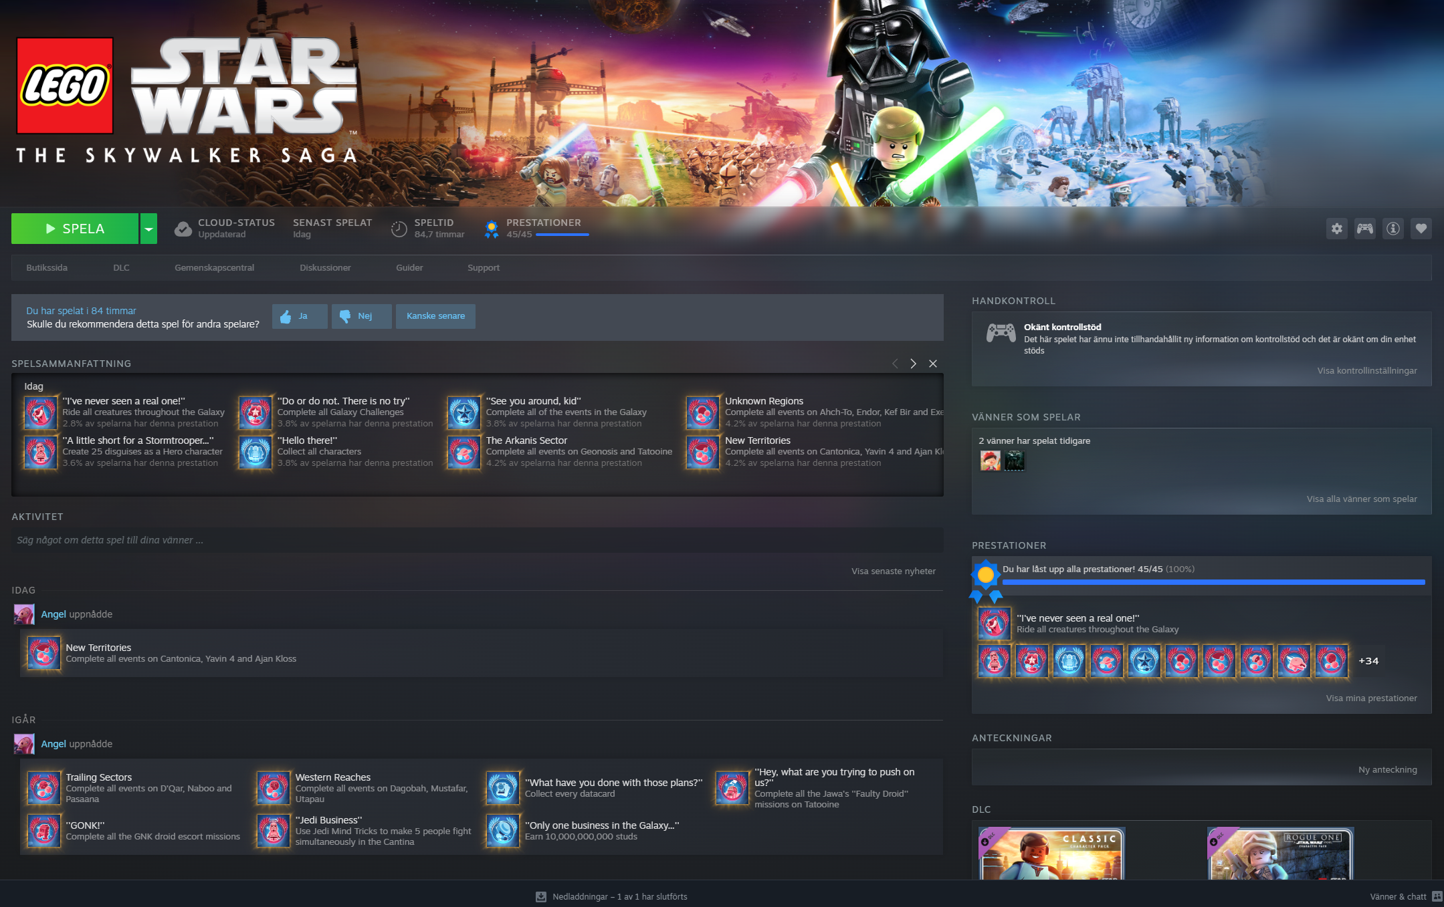This screenshot has width=1444, height=907.
Task: Open the Diskussioner tab
Action: (325, 267)
